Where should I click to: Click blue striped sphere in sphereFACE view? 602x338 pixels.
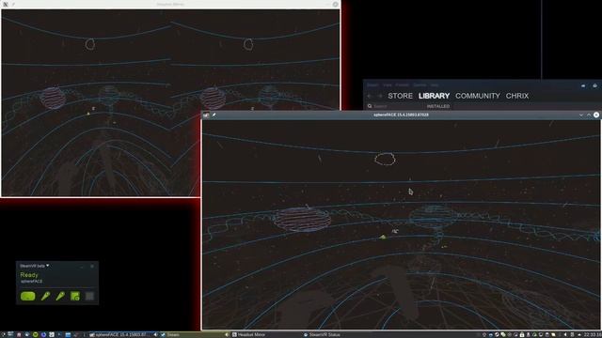tap(433, 217)
